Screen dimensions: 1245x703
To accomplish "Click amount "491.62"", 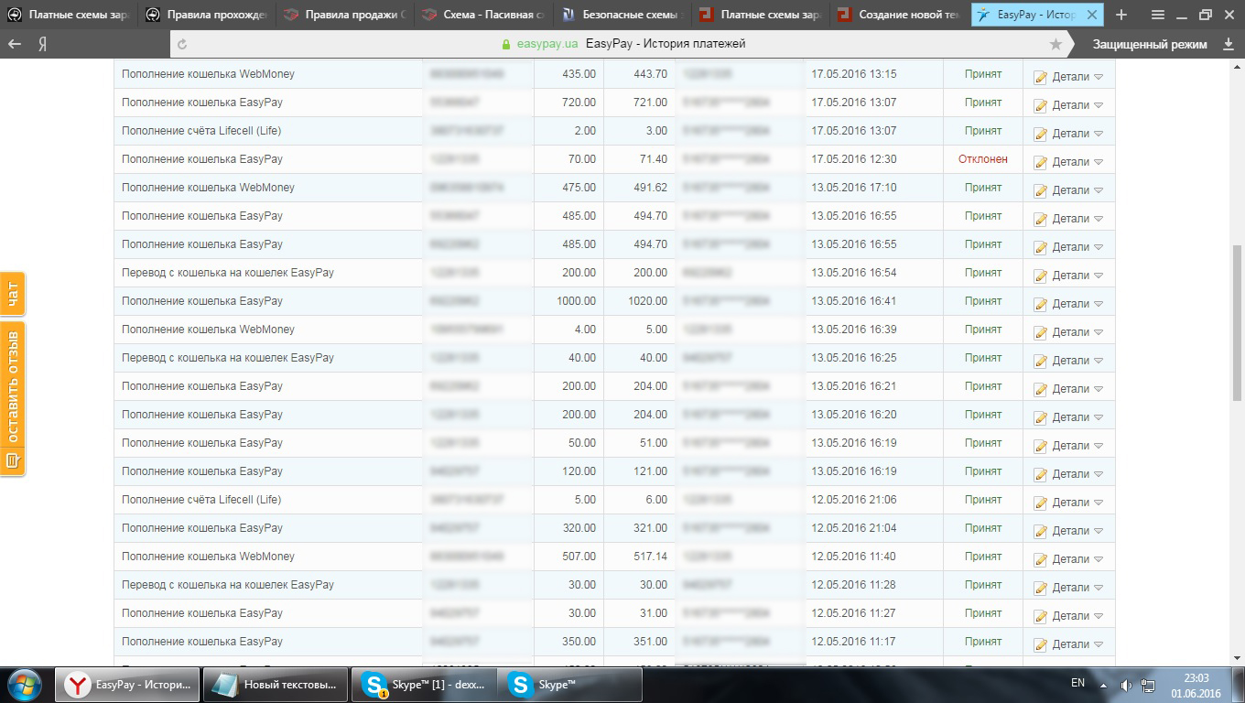I will tap(651, 188).
